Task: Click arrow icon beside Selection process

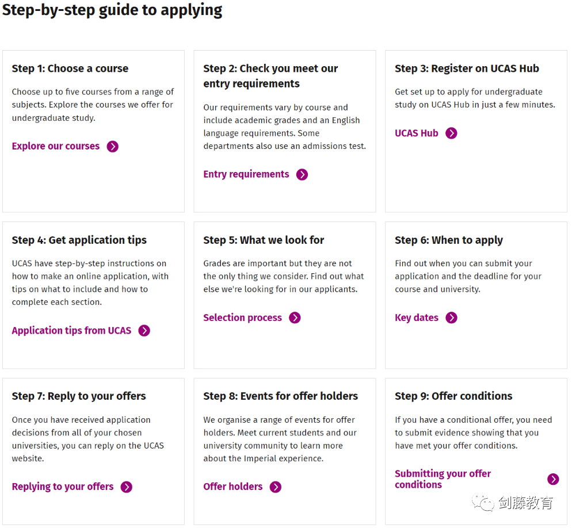Action: pos(295,318)
